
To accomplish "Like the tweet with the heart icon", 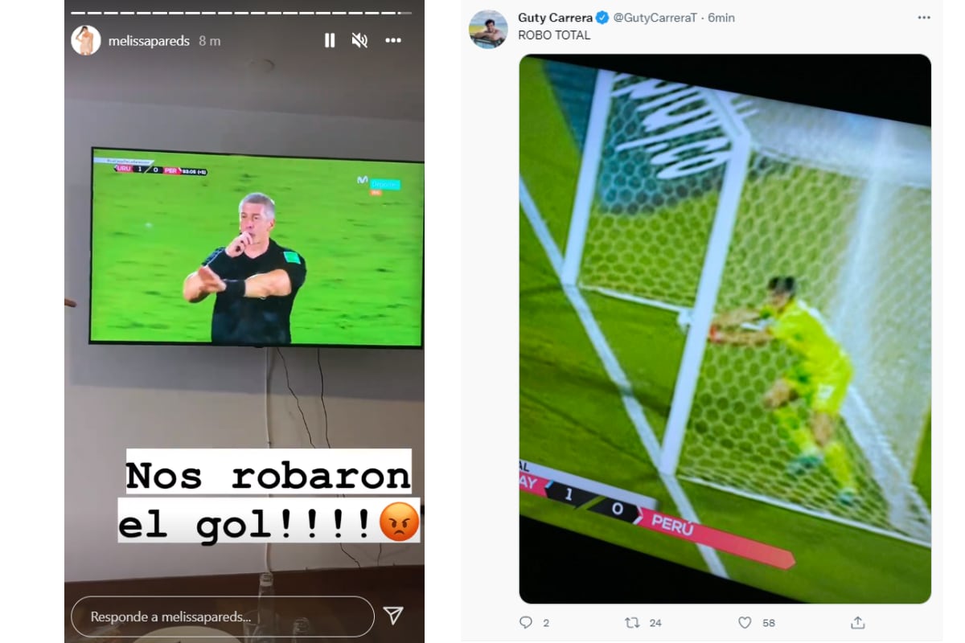I will 745,622.
